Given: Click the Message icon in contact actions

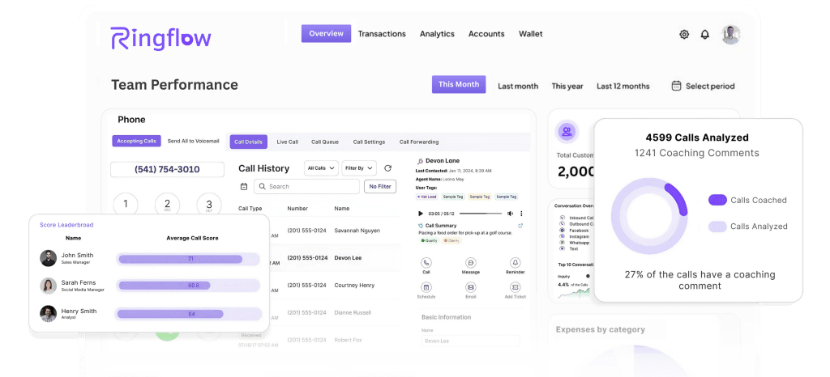Looking at the screenshot, I should (471, 263).
